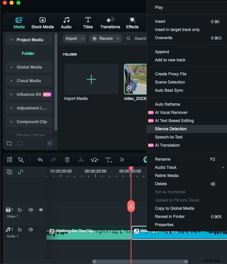Mute the Audio 1 track speaker

(31, 230)
